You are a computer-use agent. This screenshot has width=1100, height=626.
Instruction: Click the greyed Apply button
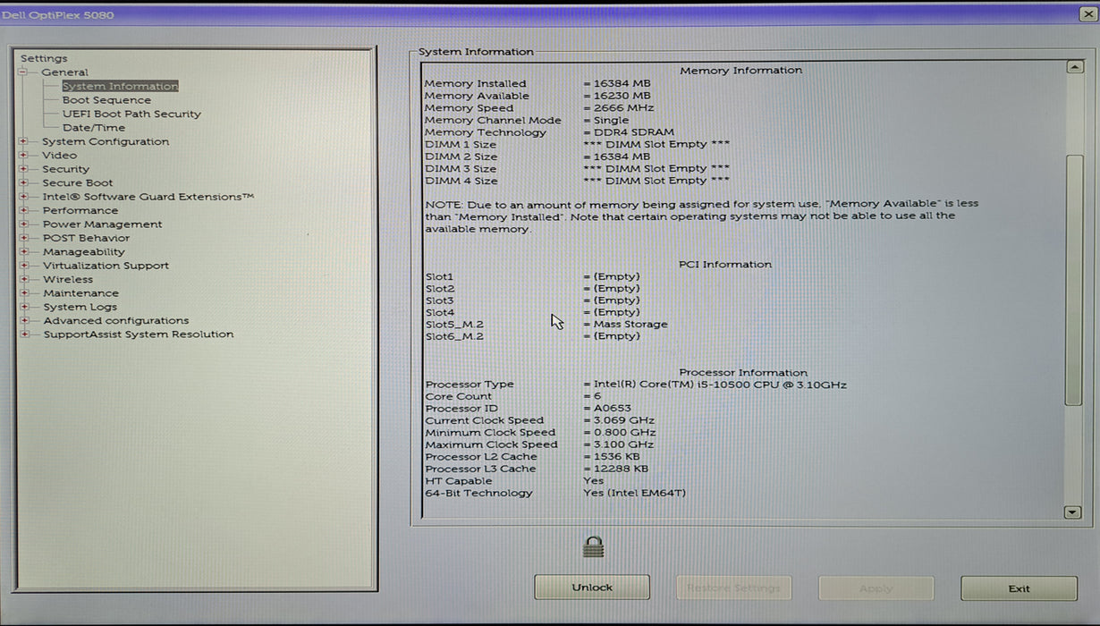pos(876,588)
